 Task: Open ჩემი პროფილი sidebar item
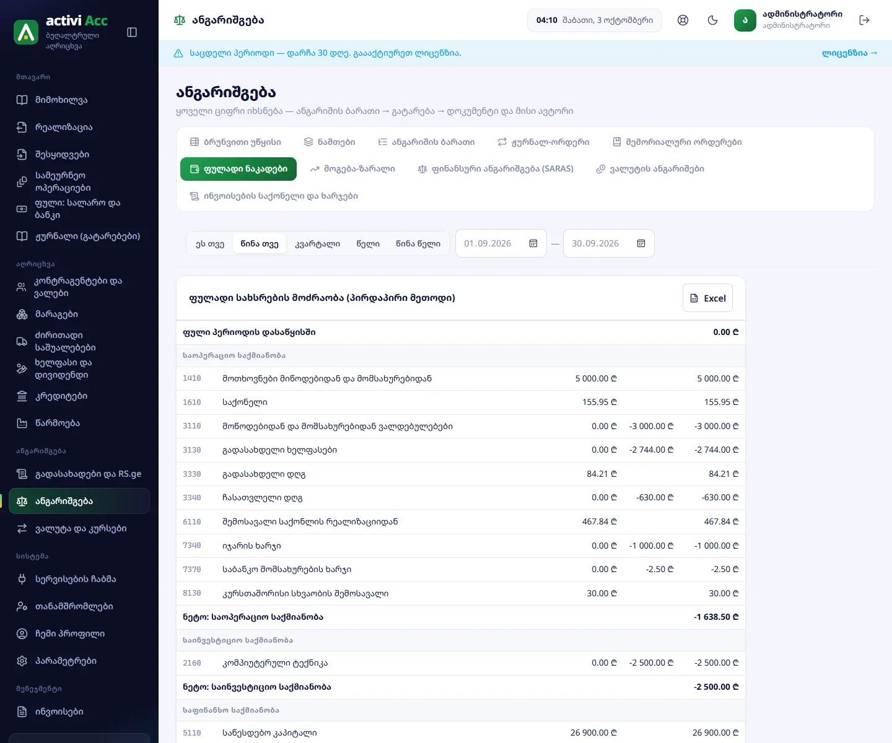79,633
